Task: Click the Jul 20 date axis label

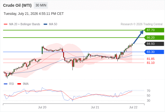Action: (x=42, y=107)
